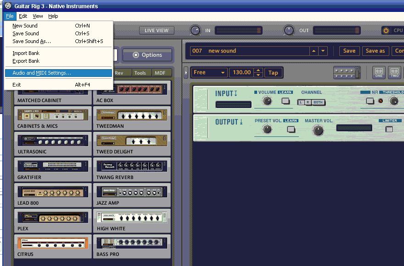The image size is (404, 266).
Task: Toggle the small VOLUME indicator square
Action: coord(256,92)
